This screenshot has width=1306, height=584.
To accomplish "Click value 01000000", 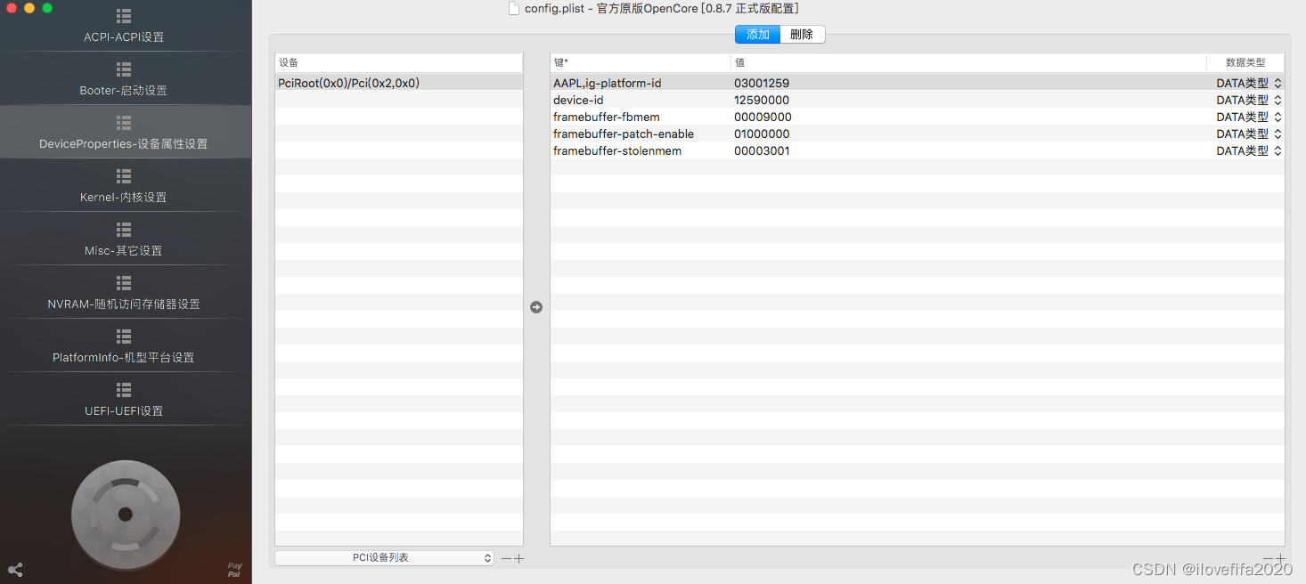I will click(762, 134).
